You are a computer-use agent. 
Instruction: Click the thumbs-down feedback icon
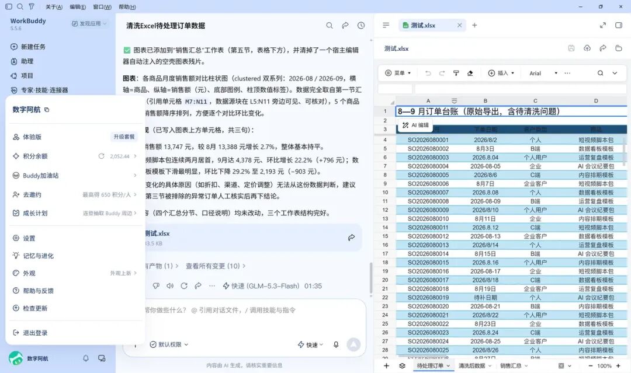pos(156,286)
